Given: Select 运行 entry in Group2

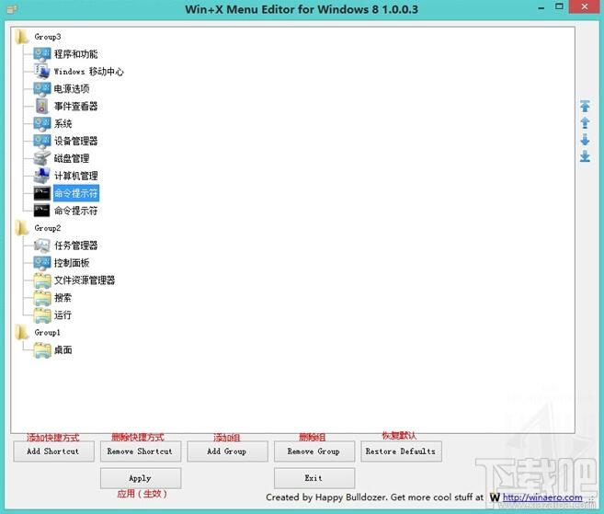Looking at the screenshot, I should pos(63,315).
